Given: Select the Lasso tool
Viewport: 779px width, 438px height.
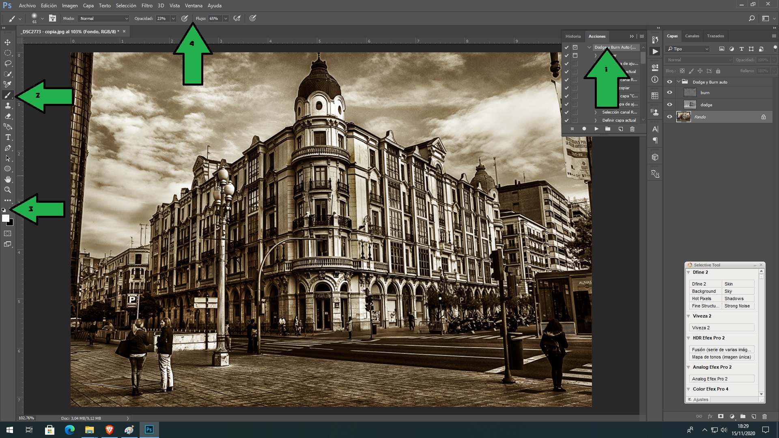Looking at the screenshot, I should (8, 63).
